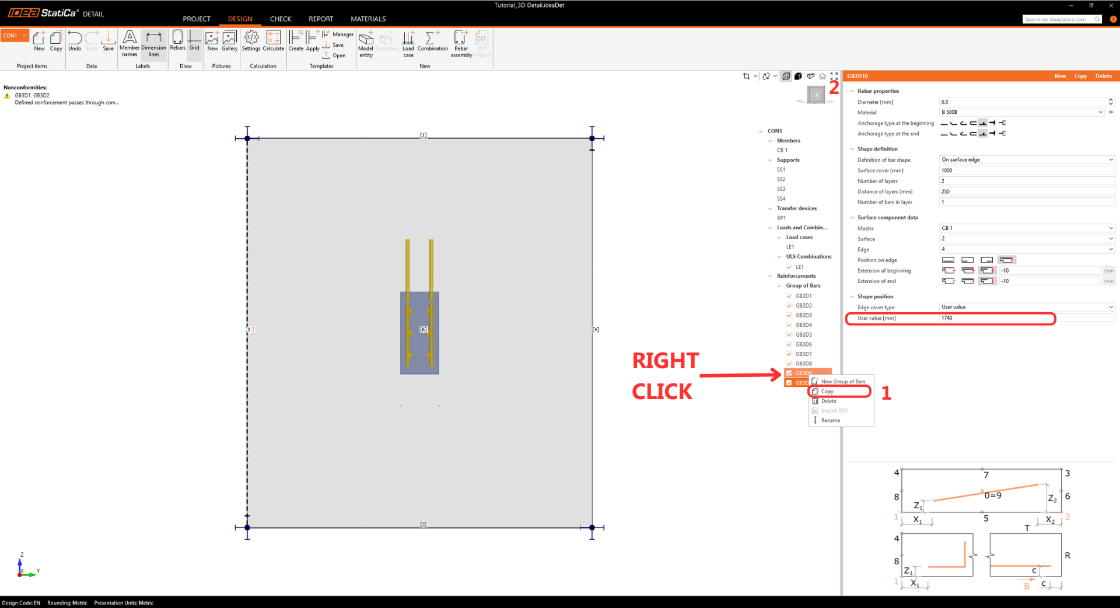This screenshot has width=1120, height=608.
Task: Open the template Manager
Action: coord(338,34)
